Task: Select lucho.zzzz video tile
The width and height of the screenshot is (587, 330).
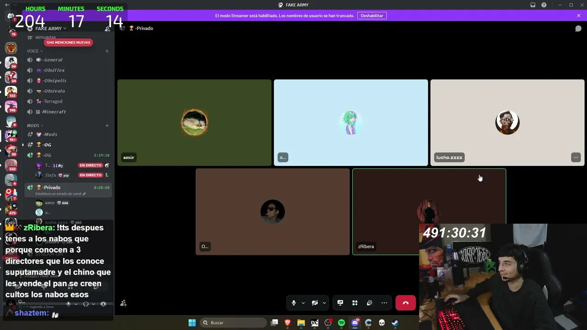Action: 507,123
